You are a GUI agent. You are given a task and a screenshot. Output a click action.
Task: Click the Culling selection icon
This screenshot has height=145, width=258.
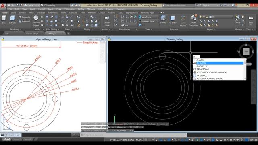[x=163, y=20]
